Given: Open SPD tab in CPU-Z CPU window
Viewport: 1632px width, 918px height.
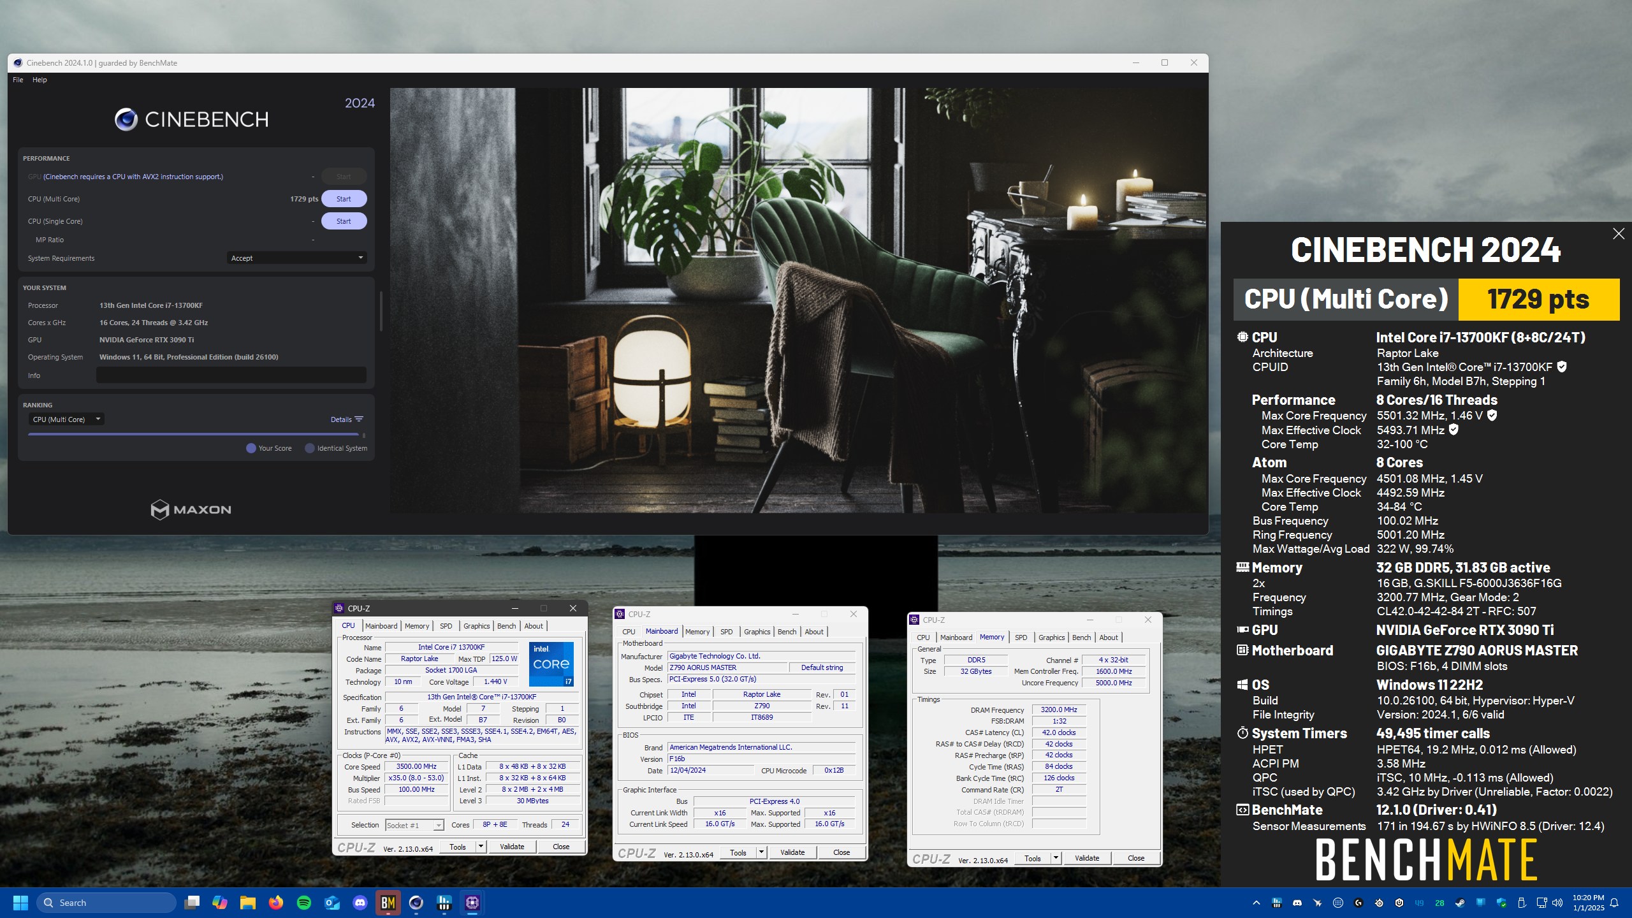Looking at the screenshot, I should click(x=446, y=626).
